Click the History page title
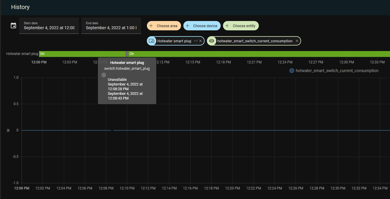The height and width of the screenshot is (199, 390). point(20,7)
